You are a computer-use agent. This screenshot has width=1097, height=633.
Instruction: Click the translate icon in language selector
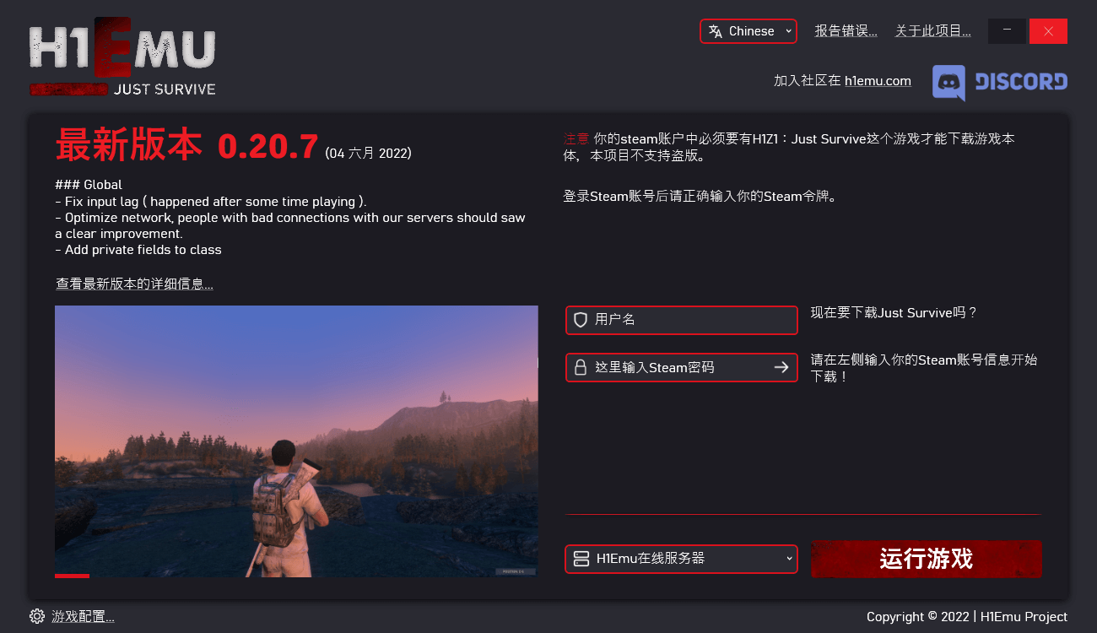[716, 31]
